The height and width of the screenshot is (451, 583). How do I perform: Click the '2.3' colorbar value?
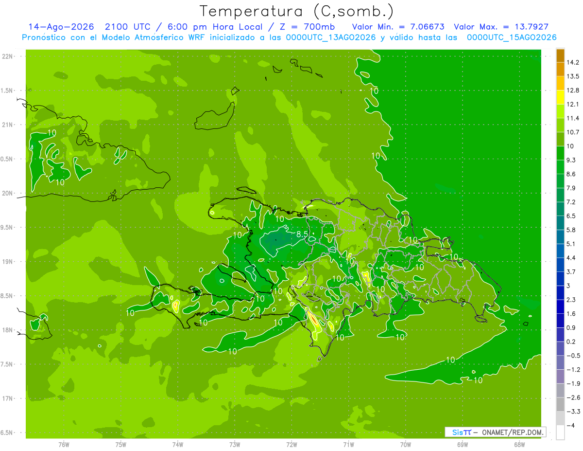click(571, 299)
